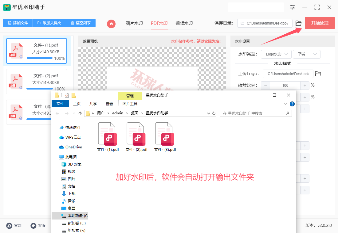Open WPS云盘 in Explorer sidebar
The height and width of the screenshot is (233, 338).
[70, 137]
